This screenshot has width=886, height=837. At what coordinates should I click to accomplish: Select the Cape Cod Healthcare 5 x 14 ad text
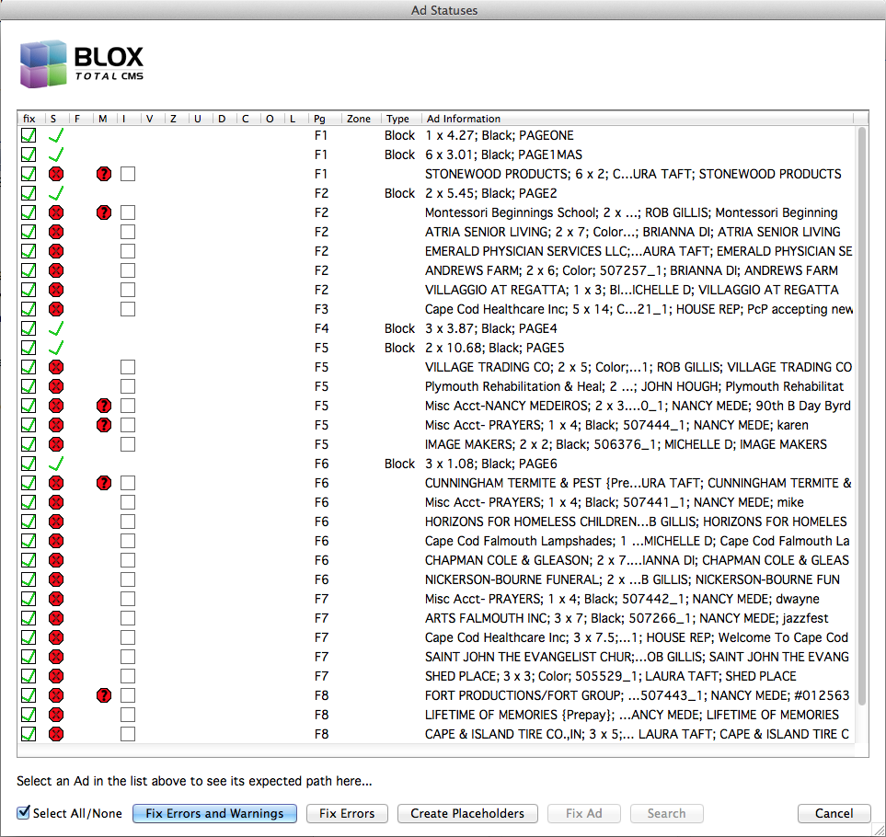click(639, 309)
